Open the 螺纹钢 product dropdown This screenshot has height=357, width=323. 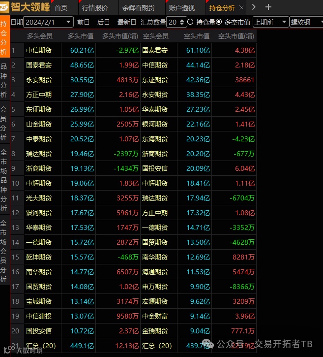306,22
